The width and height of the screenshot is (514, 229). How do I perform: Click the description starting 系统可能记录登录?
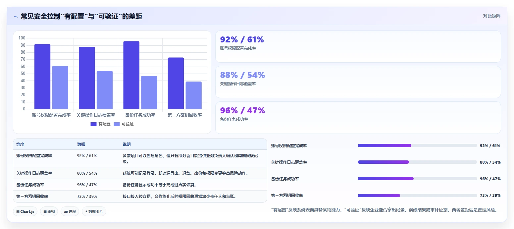point(185,173)
